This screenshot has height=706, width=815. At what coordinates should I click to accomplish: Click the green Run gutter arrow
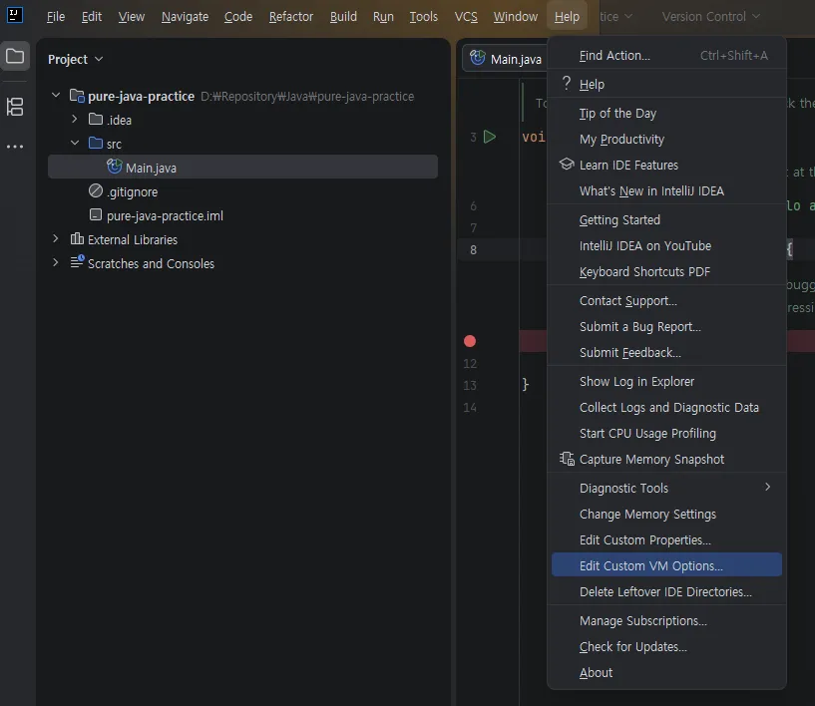pos(490,137)
